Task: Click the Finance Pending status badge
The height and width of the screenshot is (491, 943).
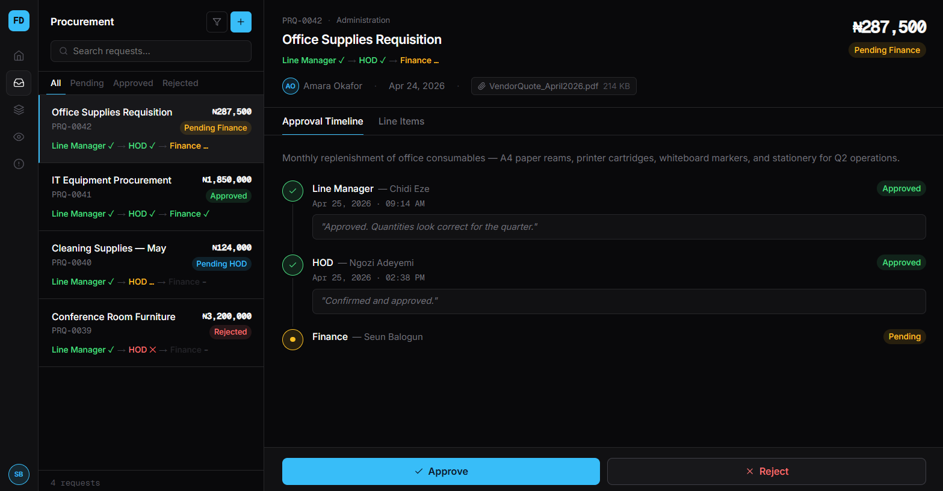Action: point(904,336)
